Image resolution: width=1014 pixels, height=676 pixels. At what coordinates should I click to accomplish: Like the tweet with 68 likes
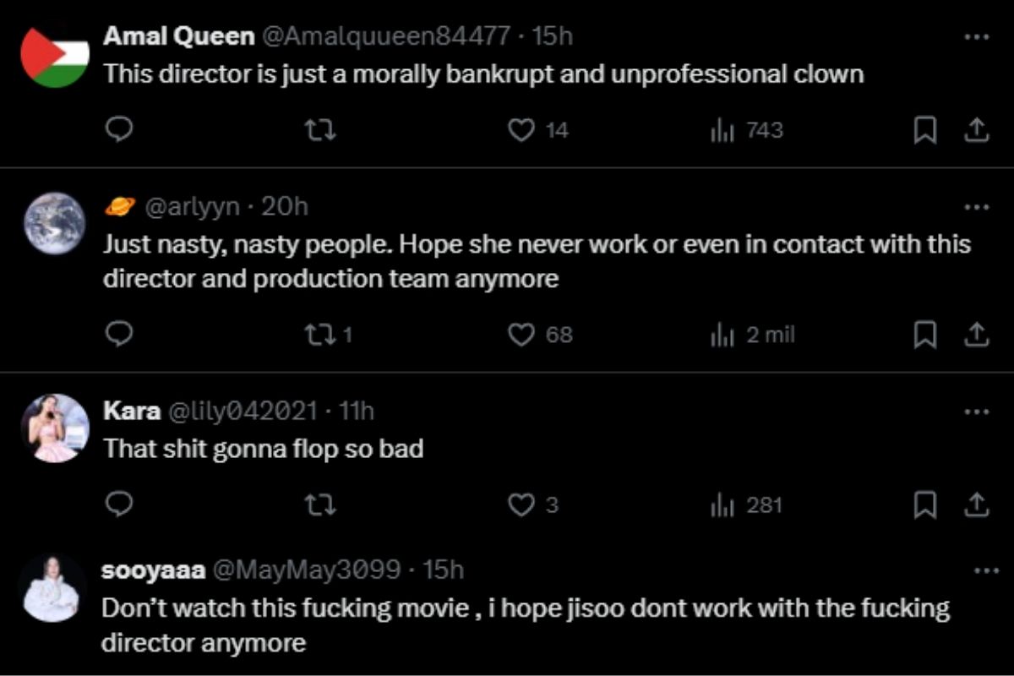tap(523, 335)
